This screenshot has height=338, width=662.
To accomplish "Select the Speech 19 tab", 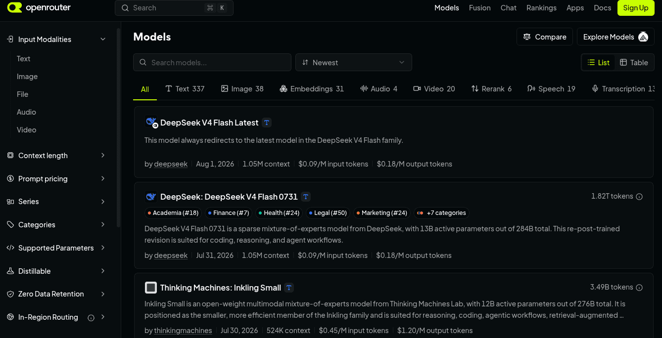I will coord(551,89).
